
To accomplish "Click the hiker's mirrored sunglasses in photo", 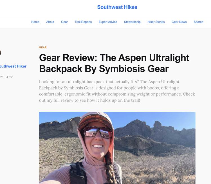I will coord(97,132).
